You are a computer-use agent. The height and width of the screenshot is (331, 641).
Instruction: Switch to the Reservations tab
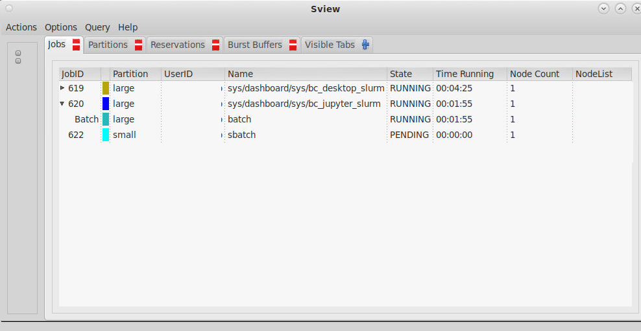(177, 45)
